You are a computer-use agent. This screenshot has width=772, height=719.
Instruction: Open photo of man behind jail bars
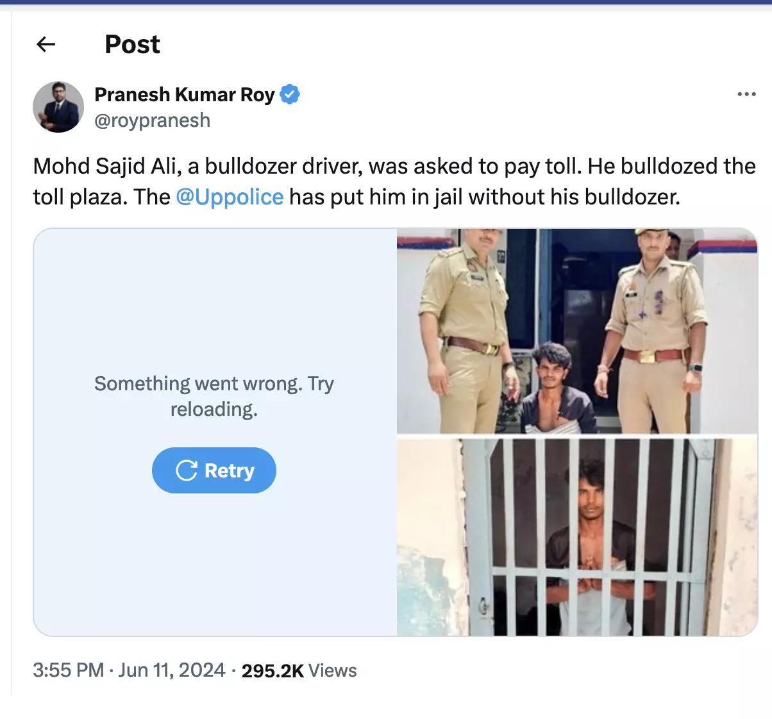tap(577, 537)
